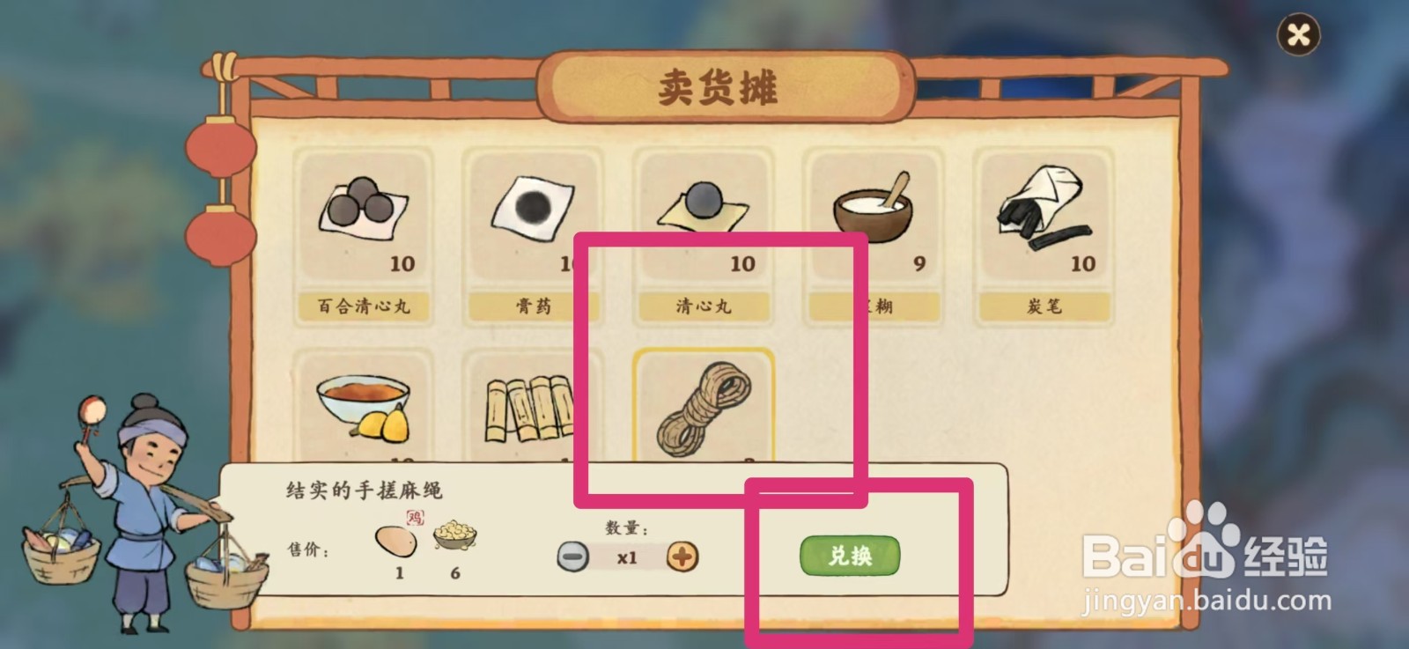The height and width of the screenshot is (649, 1409).
Task: Pick the 炭笔 charcoal pencil item
Action: tap(1044, 237)
